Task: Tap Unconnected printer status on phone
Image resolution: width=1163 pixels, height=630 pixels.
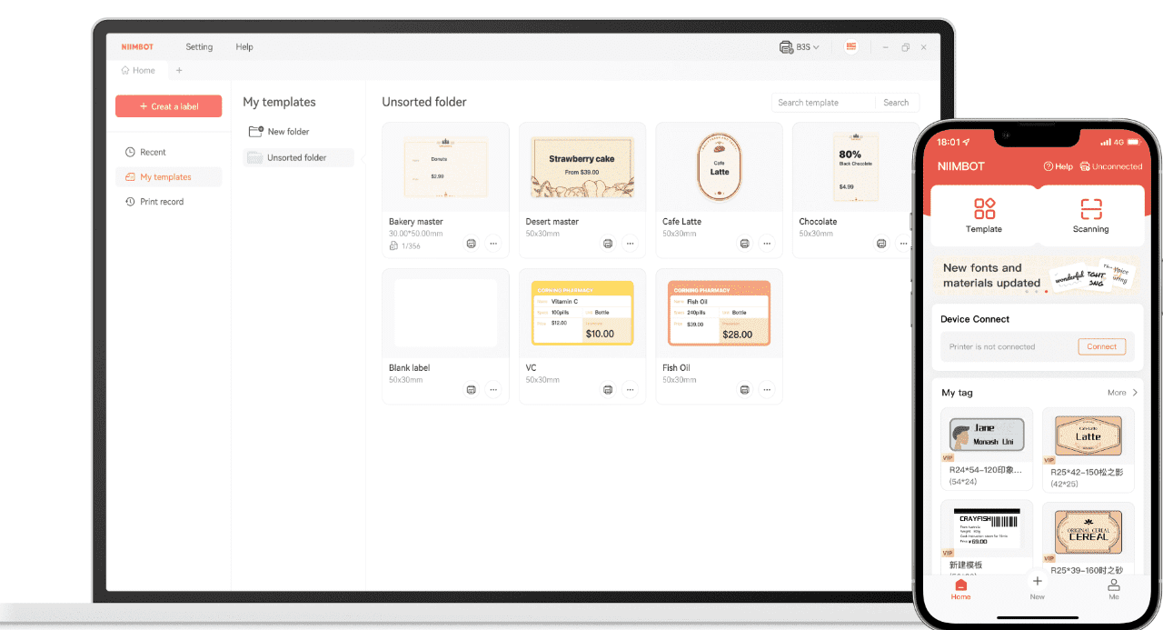Action: point(1111,166)
